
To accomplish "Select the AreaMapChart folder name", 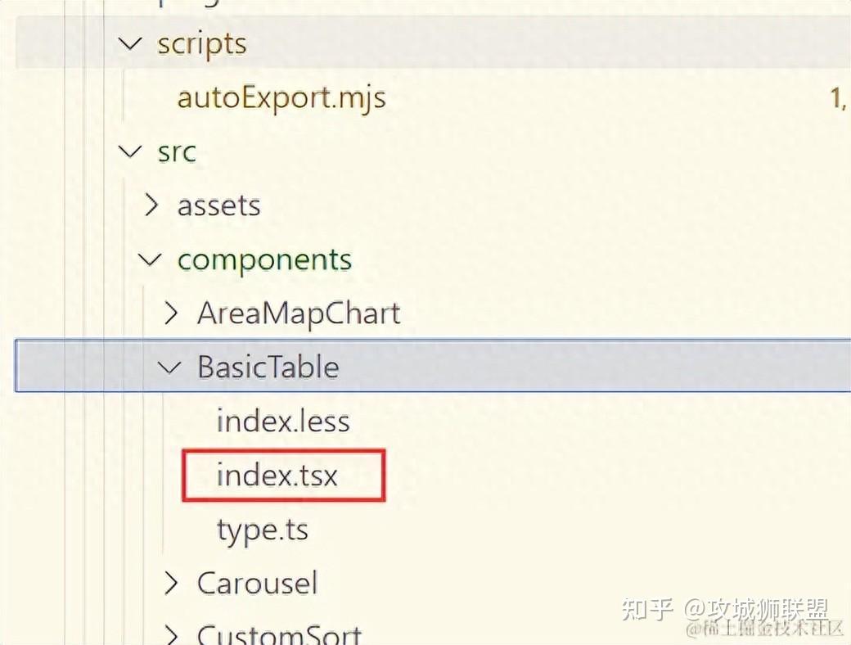I will [x=299, y=313].
